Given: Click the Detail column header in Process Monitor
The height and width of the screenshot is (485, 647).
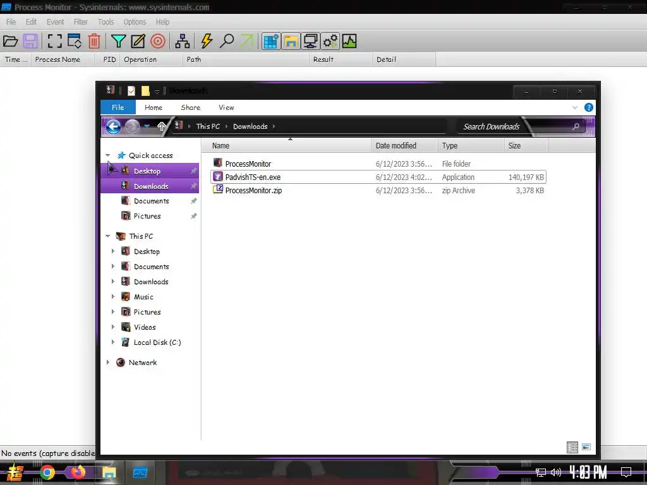Looking at the screenshot, I should [x=404, y=59].
